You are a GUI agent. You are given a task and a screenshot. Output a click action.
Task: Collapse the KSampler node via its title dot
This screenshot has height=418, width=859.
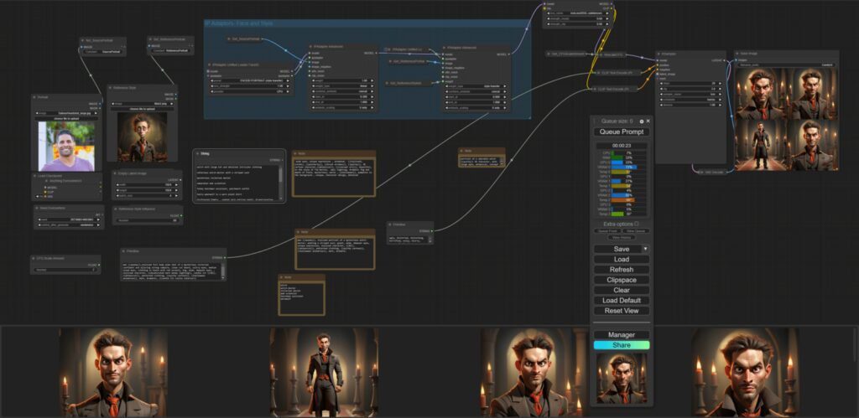tap(659, 53)
